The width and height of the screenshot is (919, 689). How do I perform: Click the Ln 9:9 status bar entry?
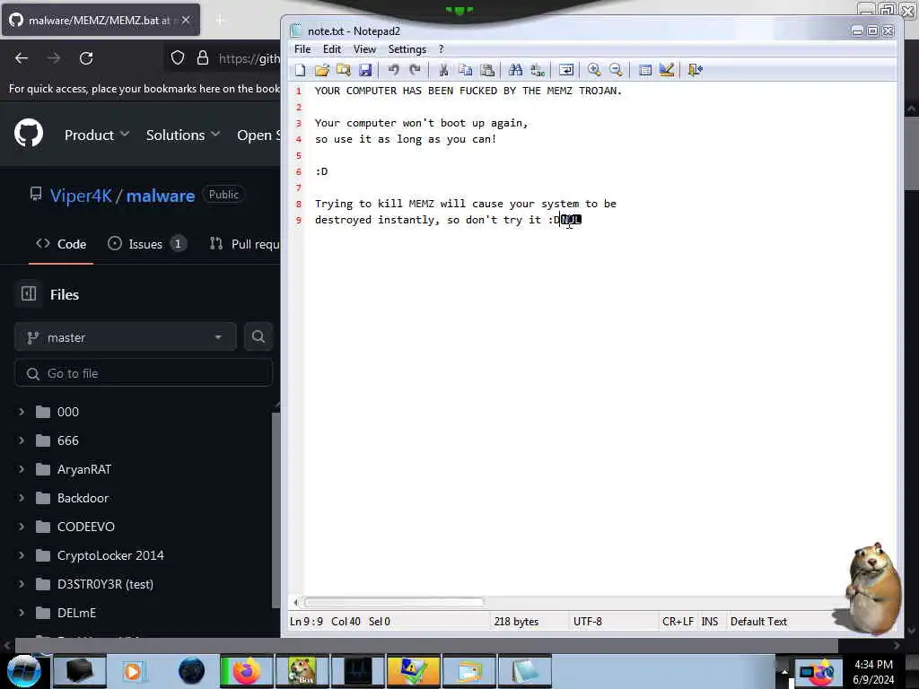tap(307, 621)
